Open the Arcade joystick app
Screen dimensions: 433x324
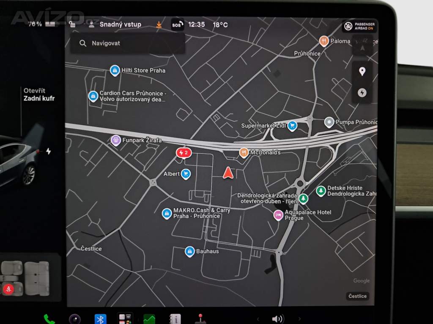tap(200, 319)
